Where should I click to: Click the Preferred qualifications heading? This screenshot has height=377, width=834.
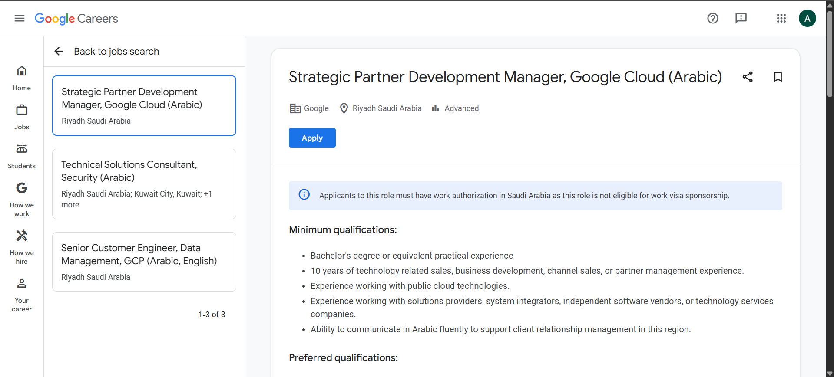[343, 357]
